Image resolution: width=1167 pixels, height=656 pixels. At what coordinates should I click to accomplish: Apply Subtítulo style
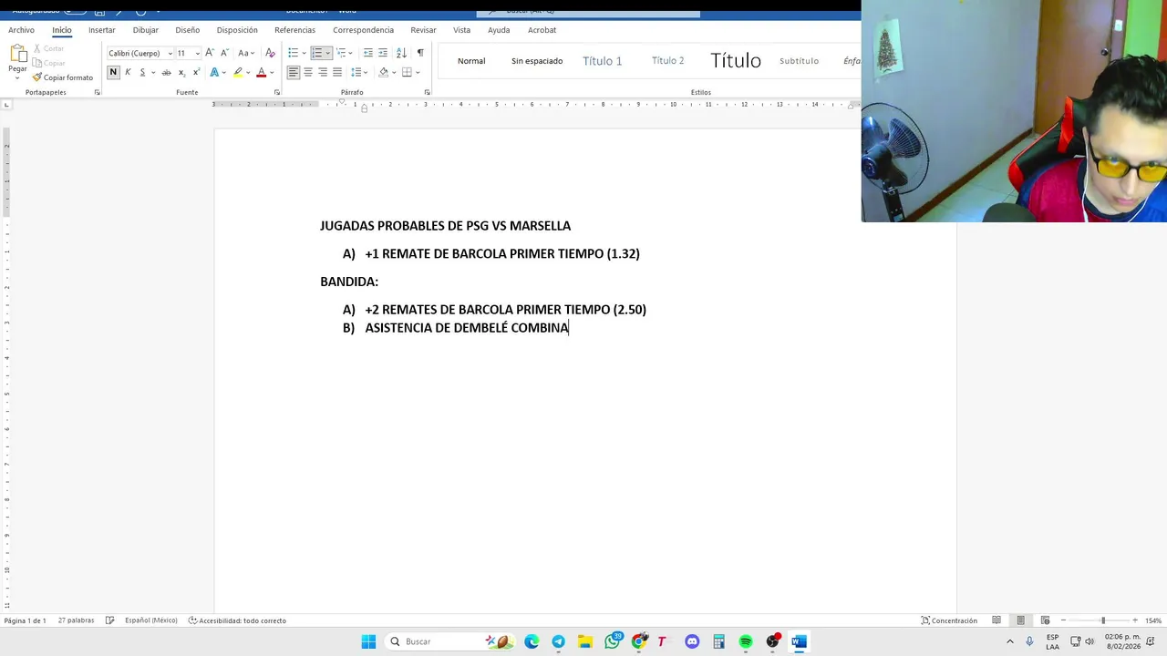(799, 61)
